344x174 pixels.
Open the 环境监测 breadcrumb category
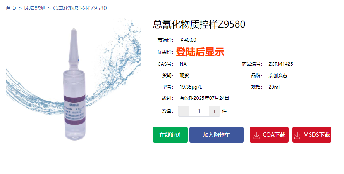coord(34,8)
